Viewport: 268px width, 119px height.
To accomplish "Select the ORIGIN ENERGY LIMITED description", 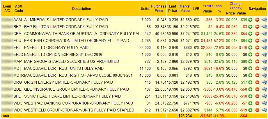I will click(69, 82).
